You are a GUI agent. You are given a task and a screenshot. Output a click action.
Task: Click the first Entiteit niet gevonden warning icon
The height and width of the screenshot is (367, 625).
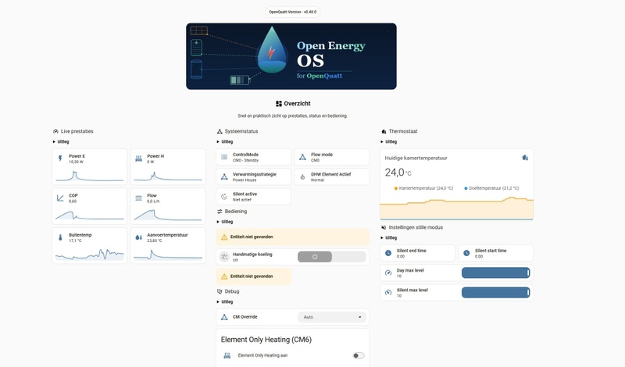224,237
